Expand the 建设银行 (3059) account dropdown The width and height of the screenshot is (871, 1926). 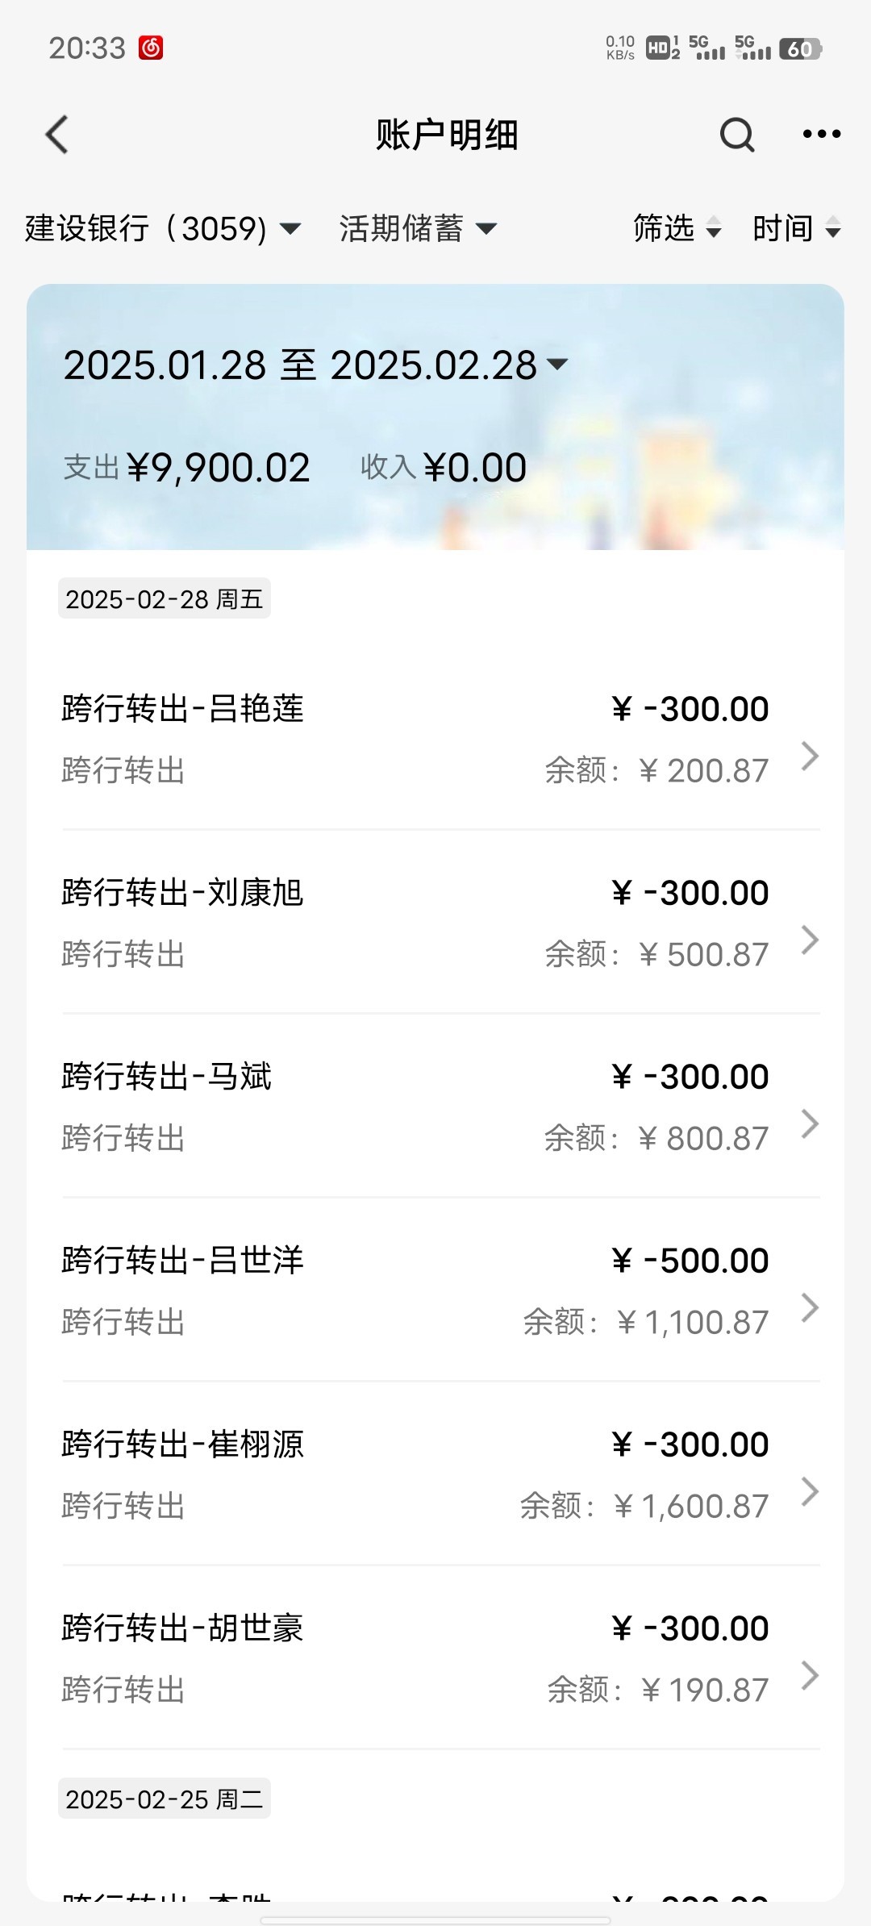[x=163, y=229]
